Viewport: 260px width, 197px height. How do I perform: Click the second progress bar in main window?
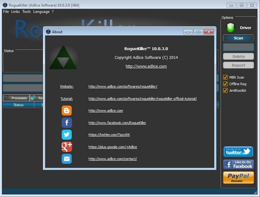click(x=23, y=88)
